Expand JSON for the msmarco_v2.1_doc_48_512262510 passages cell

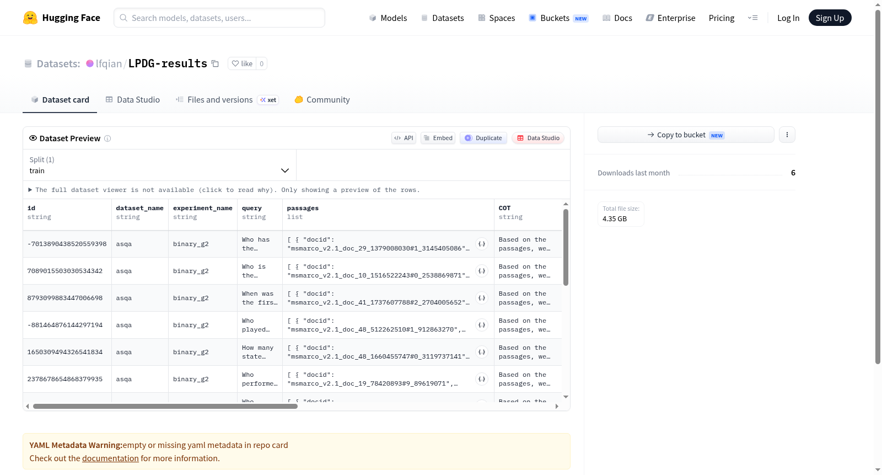tap(482, 325)
